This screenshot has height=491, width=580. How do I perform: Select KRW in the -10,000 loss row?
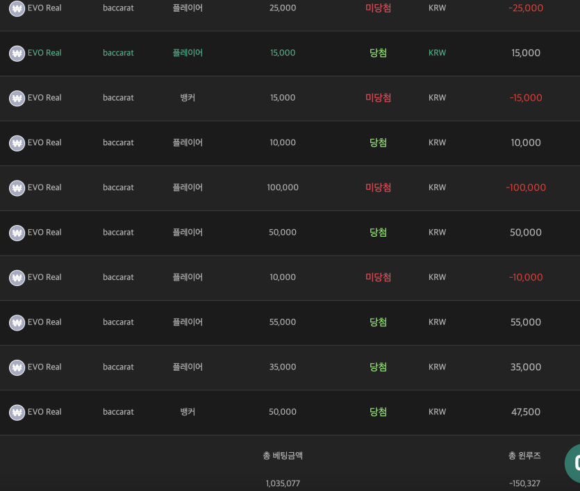tap(437, 277)
